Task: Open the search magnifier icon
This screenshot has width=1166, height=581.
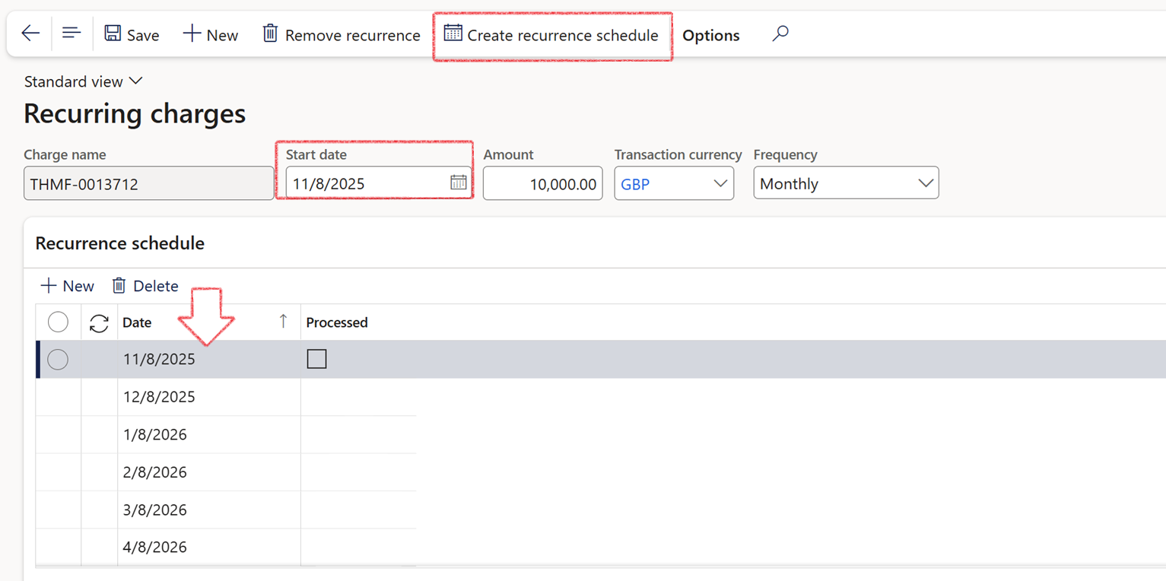Action: pyautogui.click(x=780, y=33)
